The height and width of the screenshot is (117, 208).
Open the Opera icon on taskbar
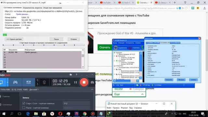[x=60, y=114]
